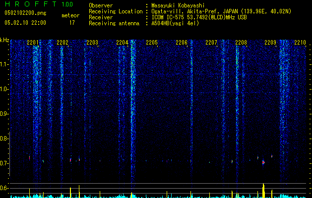Click the bright red meteor echo near 2209
This screenshot has width=312, height=198.
[263, 162]
